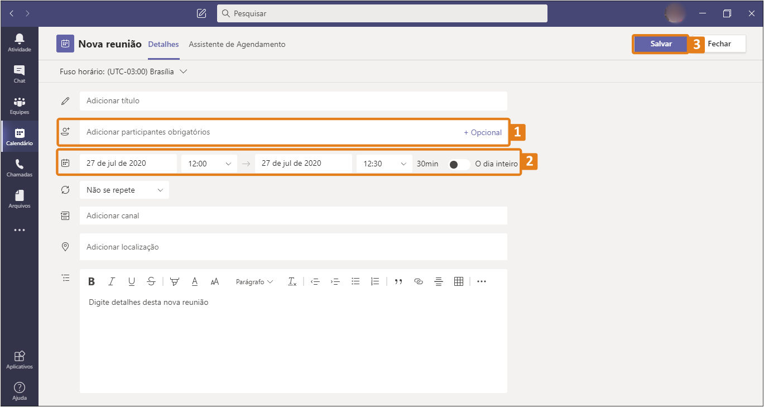Image resolution: width=764 pixels, height=407 pixels.
Task: Insert a horizontal rule
Action: 439,282
